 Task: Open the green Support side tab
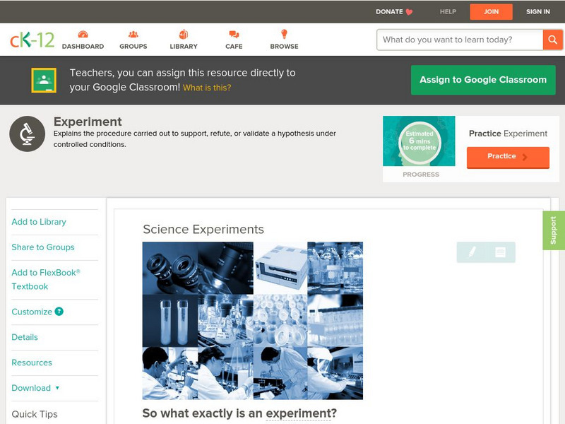[554, 230]
